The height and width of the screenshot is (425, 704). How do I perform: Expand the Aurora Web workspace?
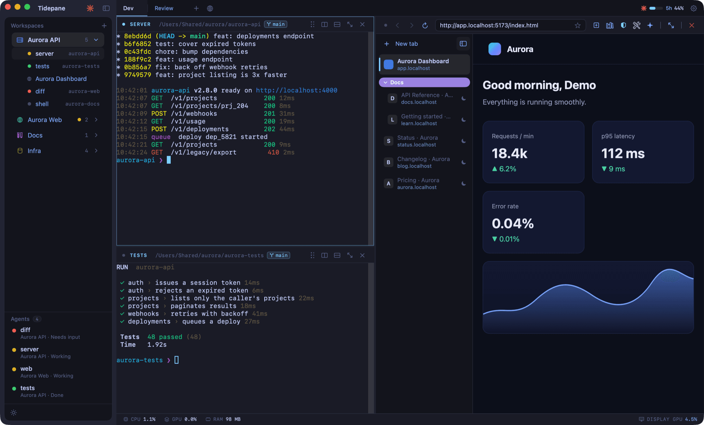pyautogui.click(x=96, y=120)
